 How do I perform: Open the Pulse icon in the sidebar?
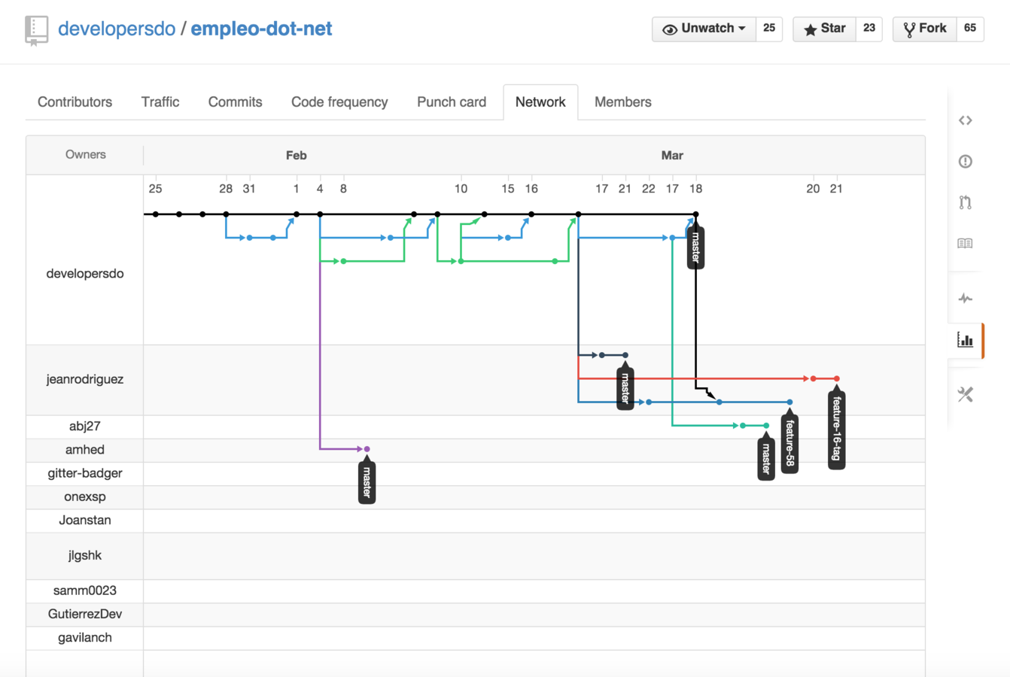coord(966,299)
